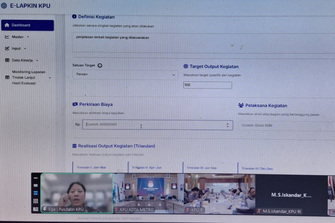This screenshot has width=335, height=223.
Task: Click the Input edit icon in sidebar
Action: point(7,49)
